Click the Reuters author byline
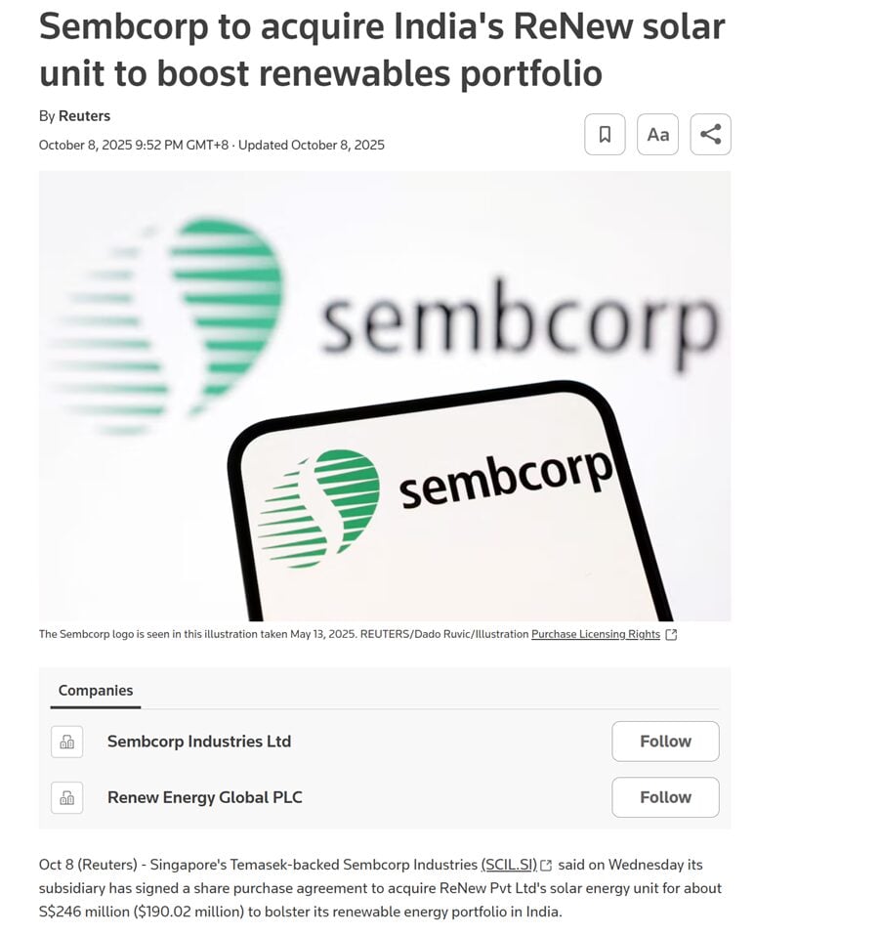The height and width of the screenshot is (934, 880). coord(84,116)
